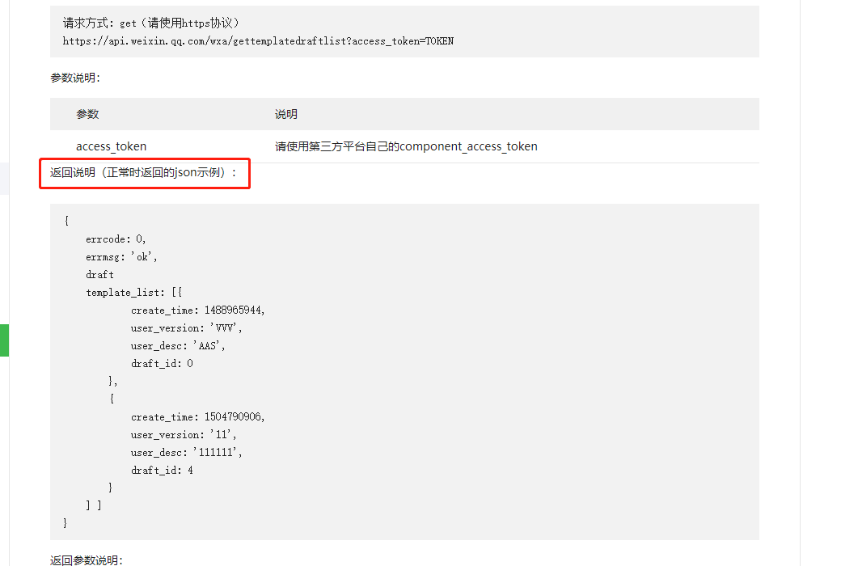Screen dimensions: 858x566
Task: Click the user_desc: '111111' line
Action: pos(186,453)
